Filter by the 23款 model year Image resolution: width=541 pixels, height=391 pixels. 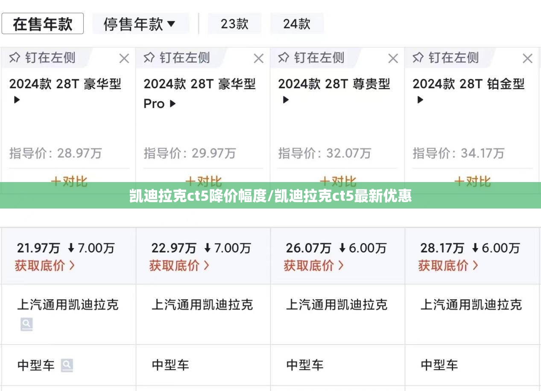[x=234, y=24]
